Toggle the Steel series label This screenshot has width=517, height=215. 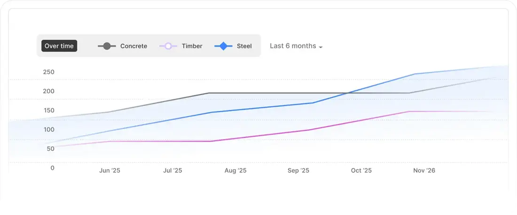coord(244,46)
